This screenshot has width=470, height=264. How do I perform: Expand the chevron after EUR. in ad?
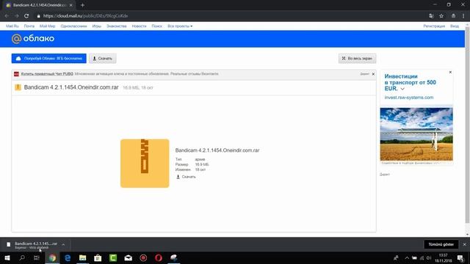point(402,89)
